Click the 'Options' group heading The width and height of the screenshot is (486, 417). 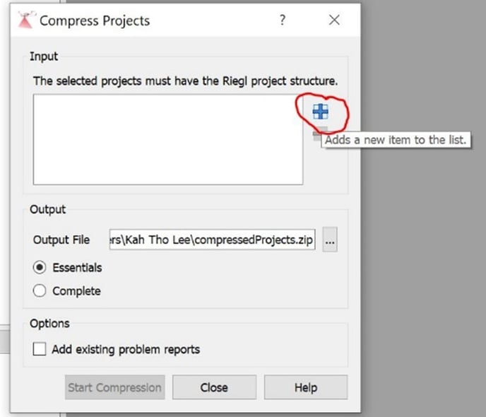coord(49,324)
